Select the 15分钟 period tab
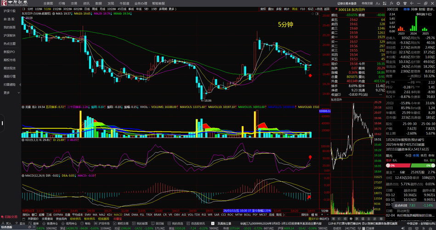The height and width of the screenshot is (230, 436). click(x=57, y=9)
